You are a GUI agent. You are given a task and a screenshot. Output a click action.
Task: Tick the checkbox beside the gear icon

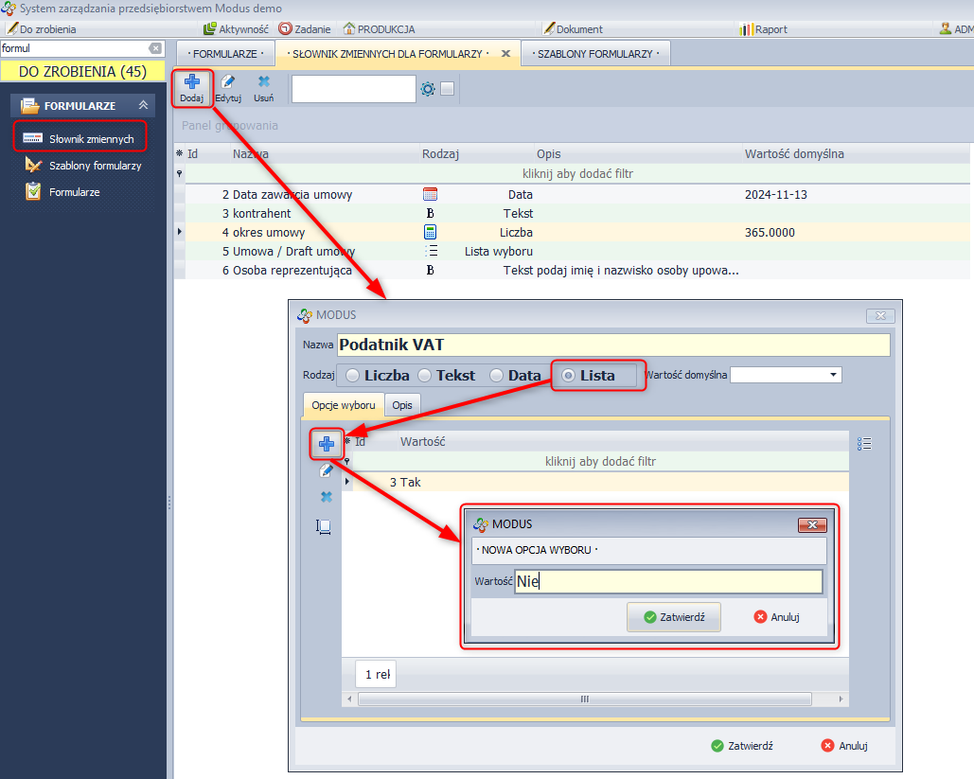pos(448,89)
